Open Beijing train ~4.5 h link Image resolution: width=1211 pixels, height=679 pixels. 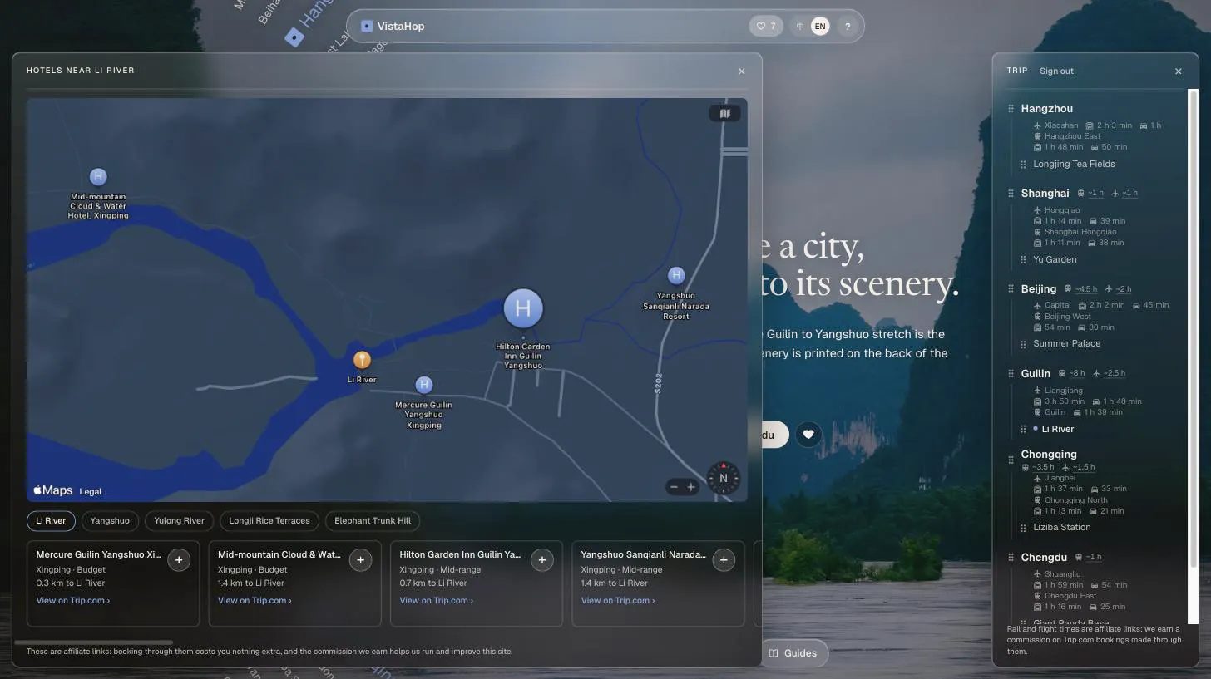(1081, 289)
